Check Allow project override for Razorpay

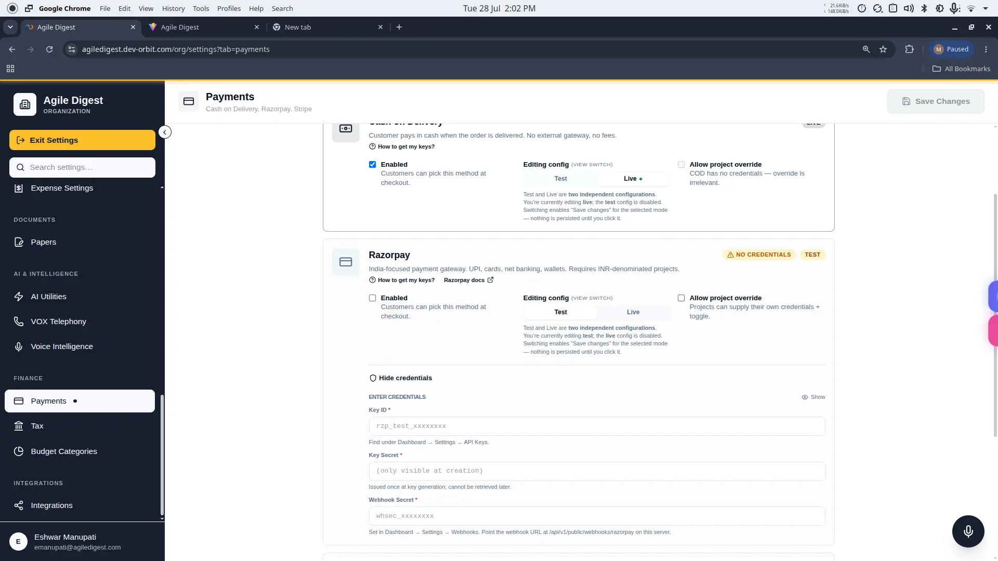(x=681, y=298)
